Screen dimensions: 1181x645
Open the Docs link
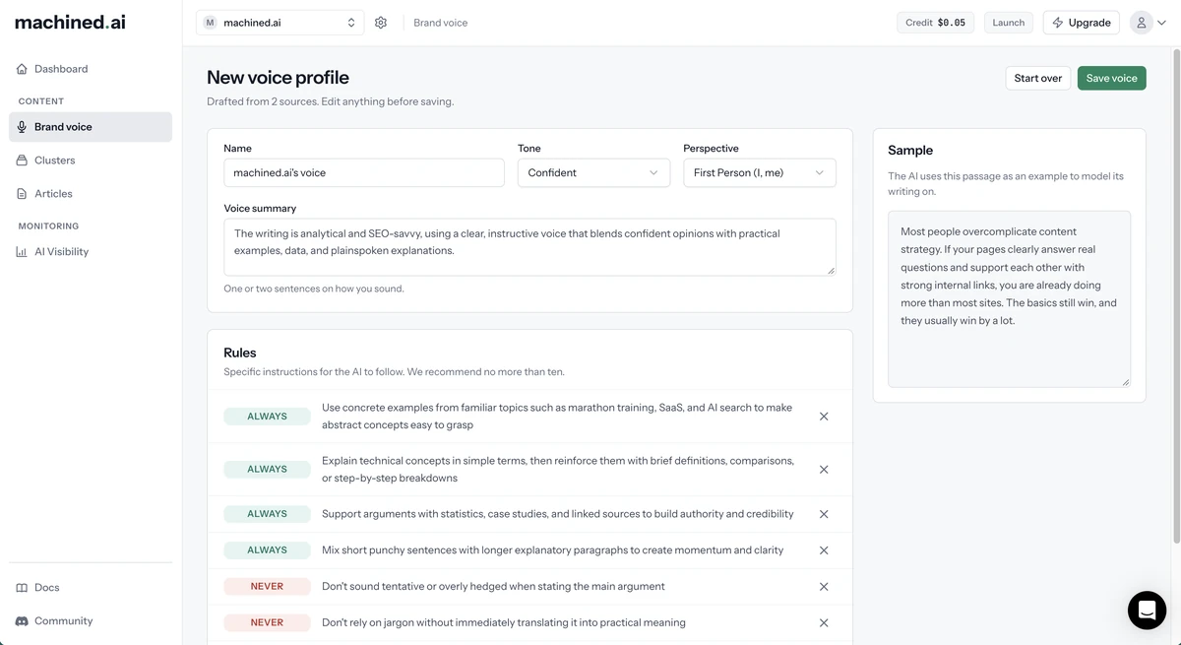(x=91, y=588)
